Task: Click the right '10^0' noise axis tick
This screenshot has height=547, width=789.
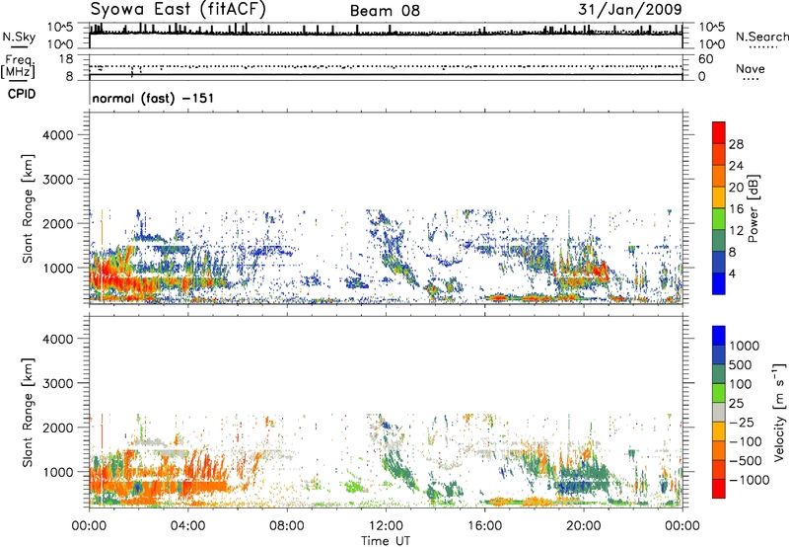Action: pos(711,44)
